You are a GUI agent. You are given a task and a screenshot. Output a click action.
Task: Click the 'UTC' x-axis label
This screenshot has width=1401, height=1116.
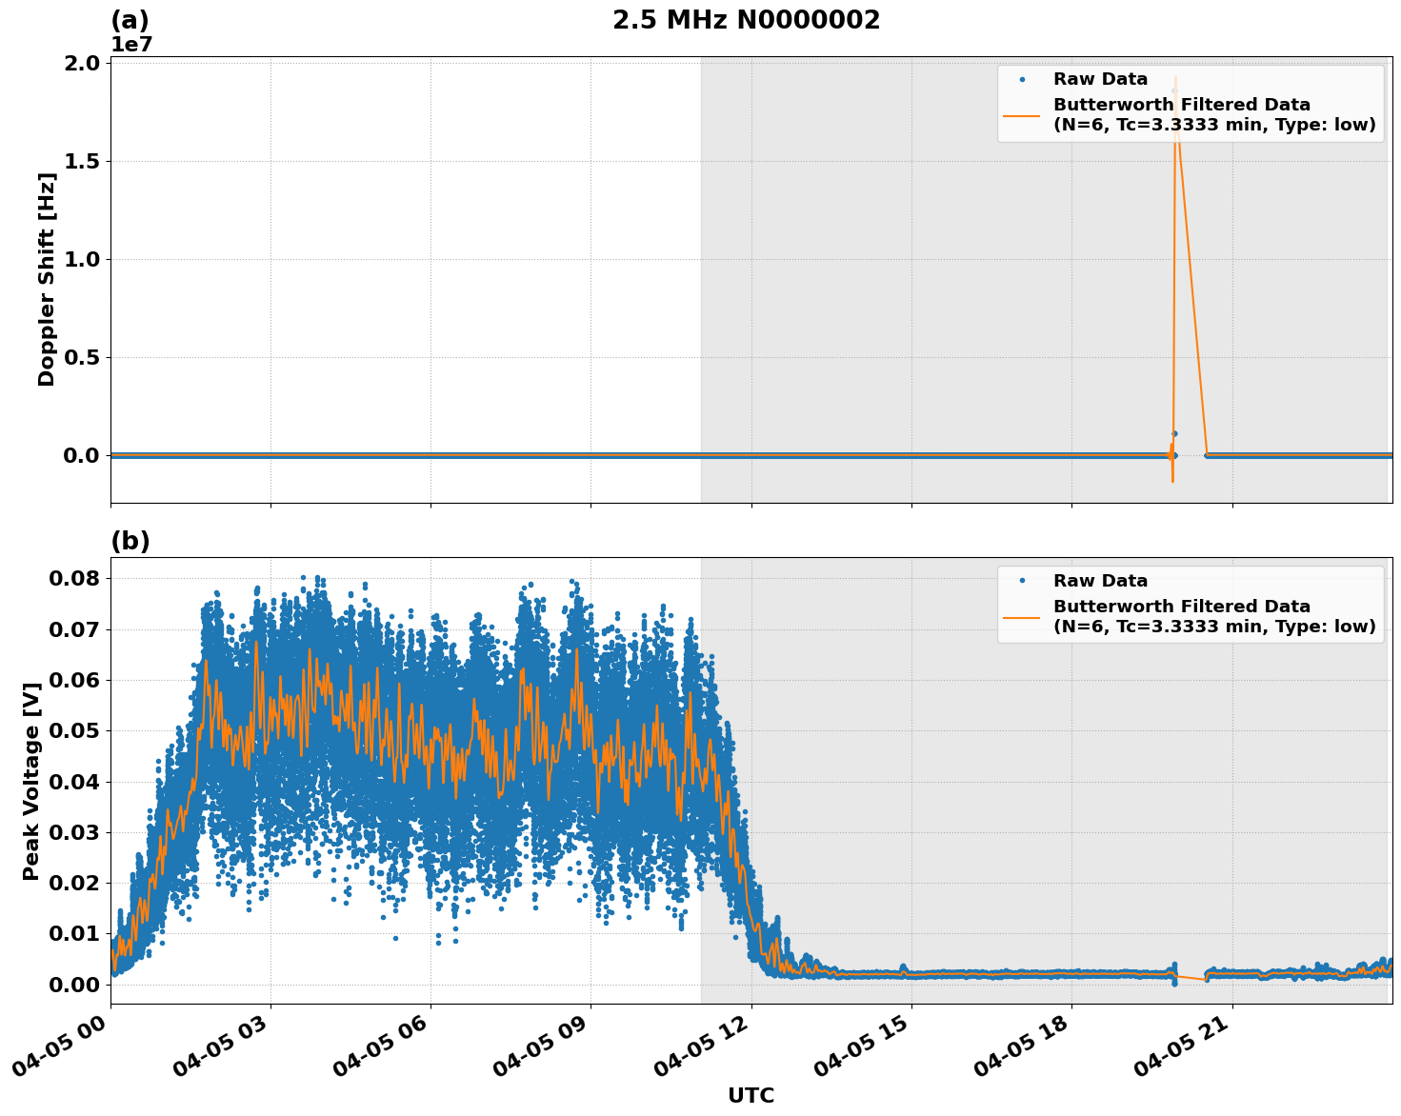pos(751,1095)
